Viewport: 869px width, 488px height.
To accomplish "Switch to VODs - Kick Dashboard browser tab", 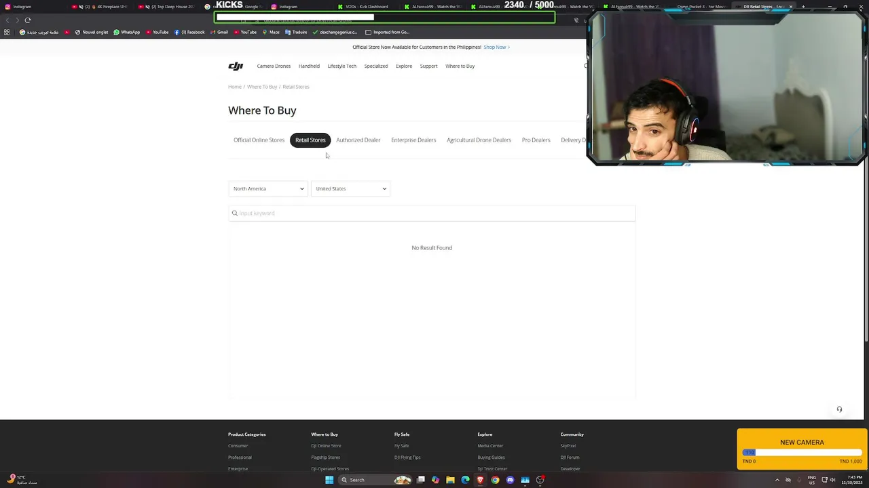I will tap(365, 7).
